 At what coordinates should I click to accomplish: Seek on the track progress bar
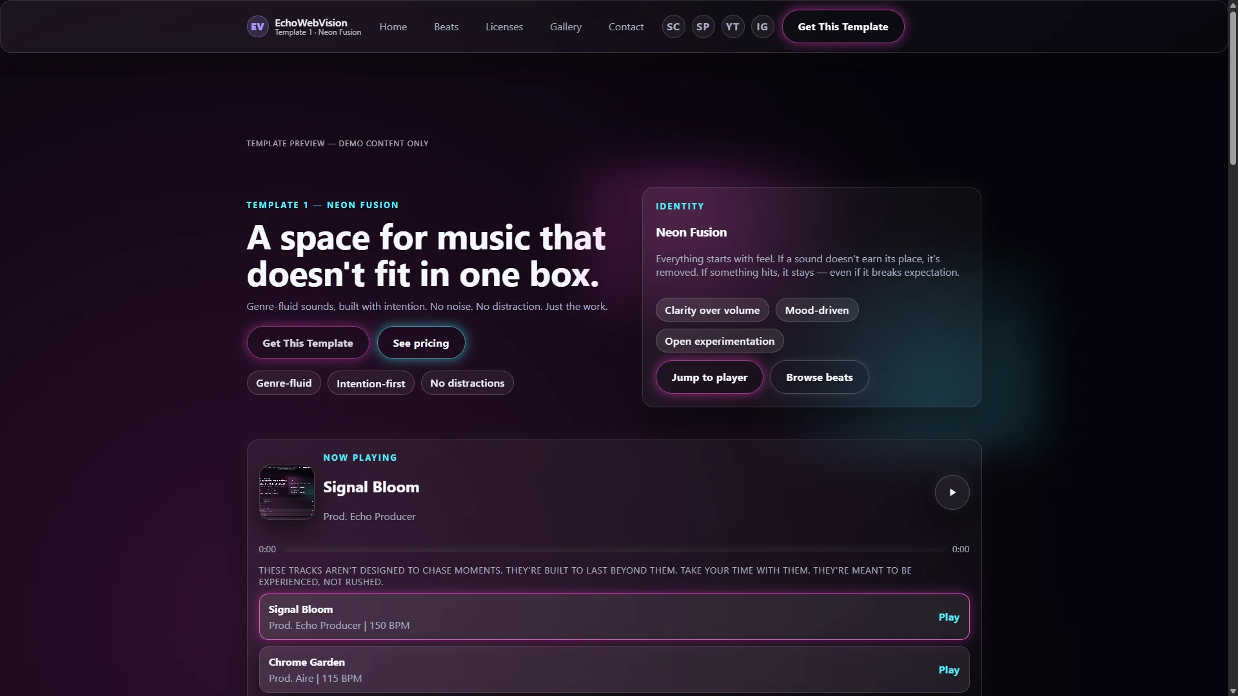click(614, 549)
